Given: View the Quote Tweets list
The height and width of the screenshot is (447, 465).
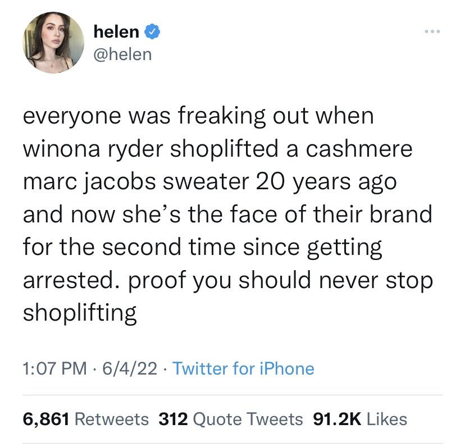Looking at the screenshot, I should pyautogui.click(x=250, y=419).
